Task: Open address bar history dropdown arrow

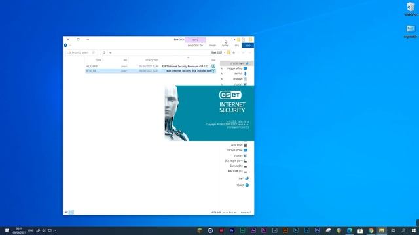Action: pyautogui.click(x=111, y=52)
